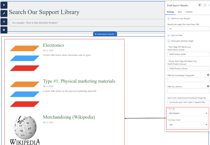This screenshot has width=210, height=145.
Task: Switch to the Visibility tab
Action: coord(189,12)
